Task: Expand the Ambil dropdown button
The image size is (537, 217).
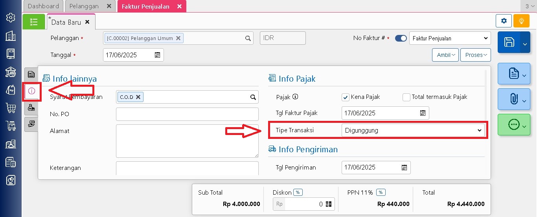Action: click(x=445, y=55)
